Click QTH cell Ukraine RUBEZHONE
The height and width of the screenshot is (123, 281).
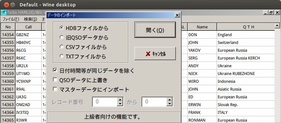coord(246,74)
